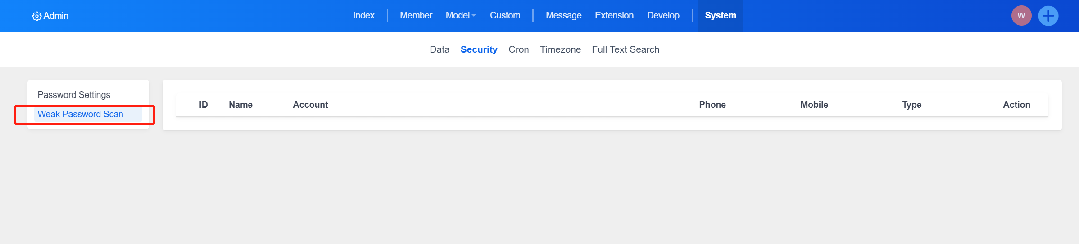
Task: Open the Full Text Search tab
Action: [625, 49]
